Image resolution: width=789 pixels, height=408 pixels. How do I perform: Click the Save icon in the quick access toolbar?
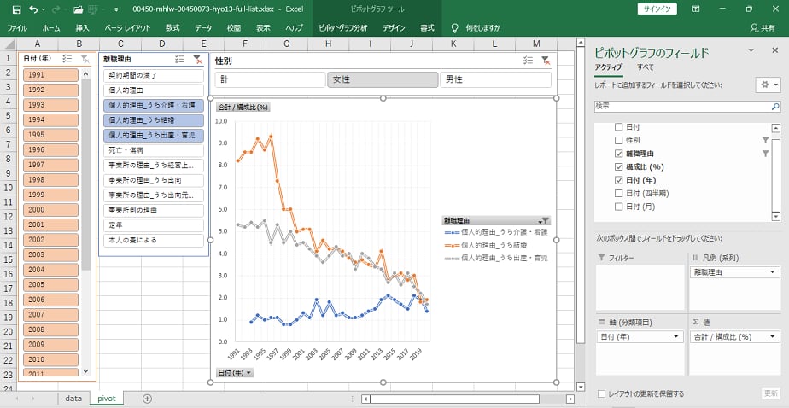tap(13, 9)
